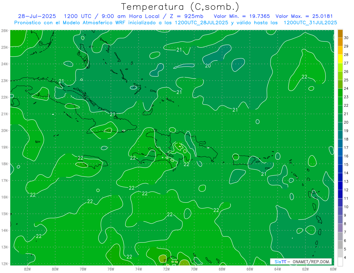Pick the brown swatch above 30 on color bar
Screen dimensions: 354x273
pos(340,34)
